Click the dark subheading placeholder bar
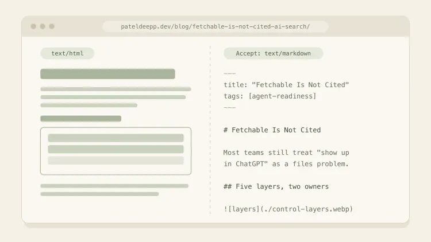 pyautogui.click(x=81, y=119)
